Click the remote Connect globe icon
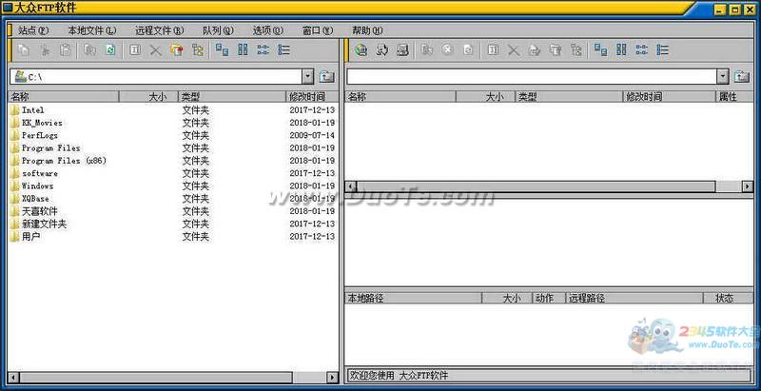The width and height of the screenshot is (761, 391). pos(361,50)
